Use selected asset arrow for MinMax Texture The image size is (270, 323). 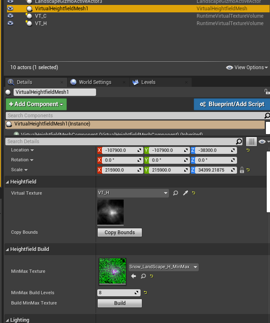[134, 277]
